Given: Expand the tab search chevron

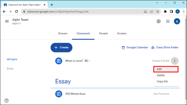Looking at the screenshot, I should pos(157,3).
